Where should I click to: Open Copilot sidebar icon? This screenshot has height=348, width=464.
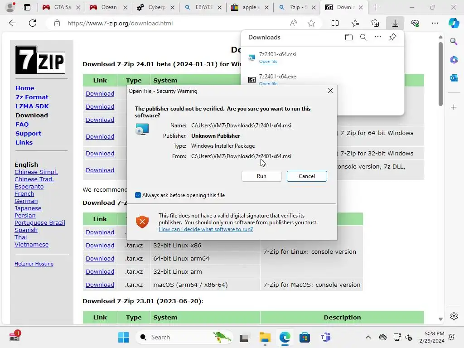click(x=454, y=23)
